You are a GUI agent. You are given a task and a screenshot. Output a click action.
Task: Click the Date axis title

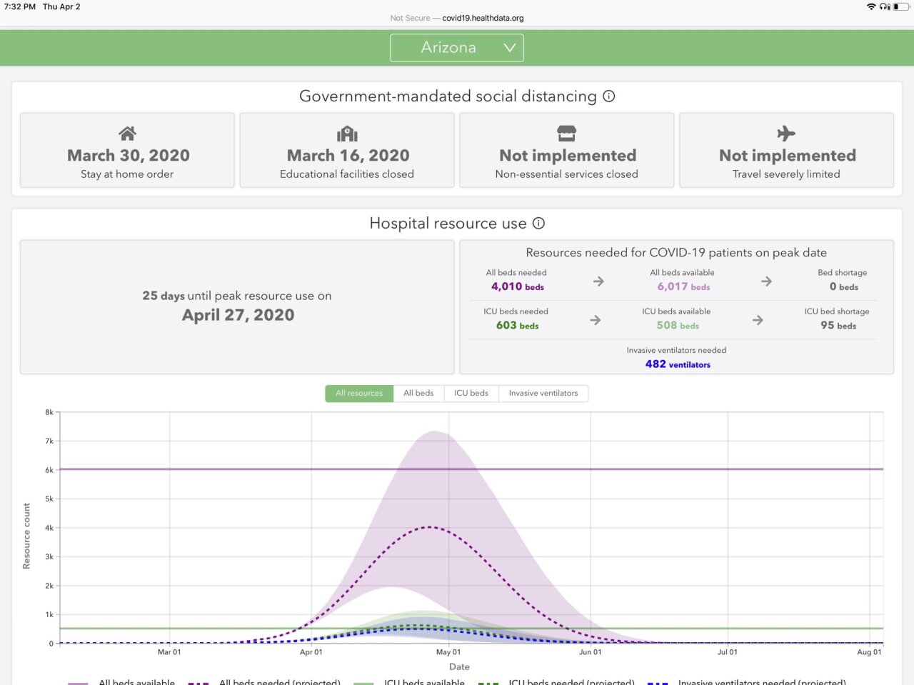click(x=459, y=667)
